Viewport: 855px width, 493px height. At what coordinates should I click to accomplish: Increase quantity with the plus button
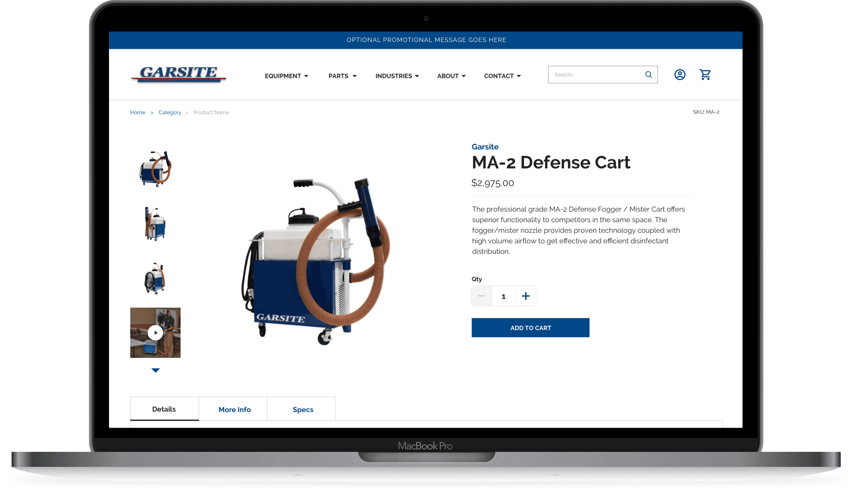526,296
